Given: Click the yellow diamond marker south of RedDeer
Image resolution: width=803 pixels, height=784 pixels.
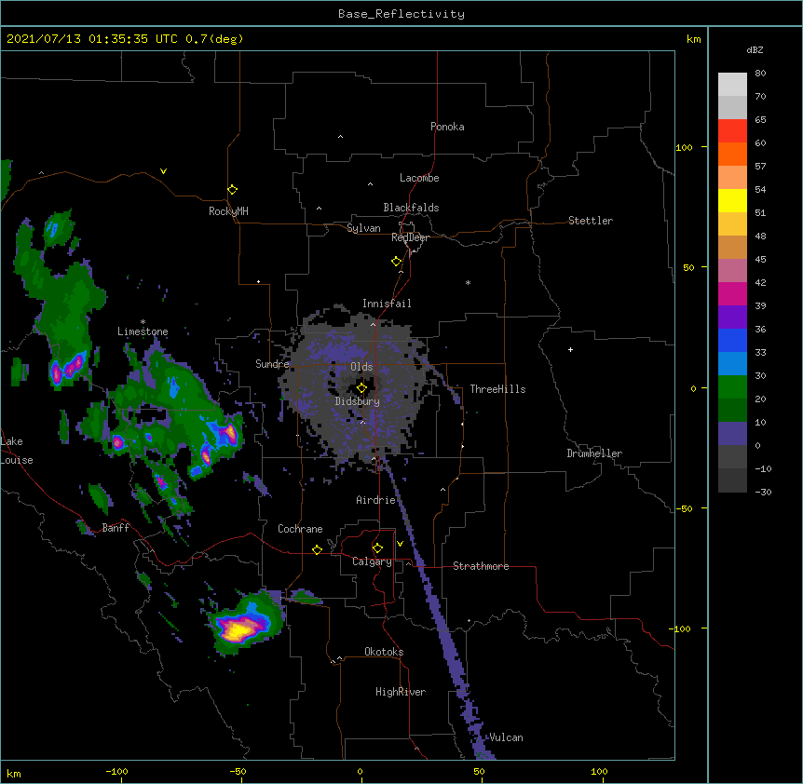Looking at the screenshot, I should (396, 261).
